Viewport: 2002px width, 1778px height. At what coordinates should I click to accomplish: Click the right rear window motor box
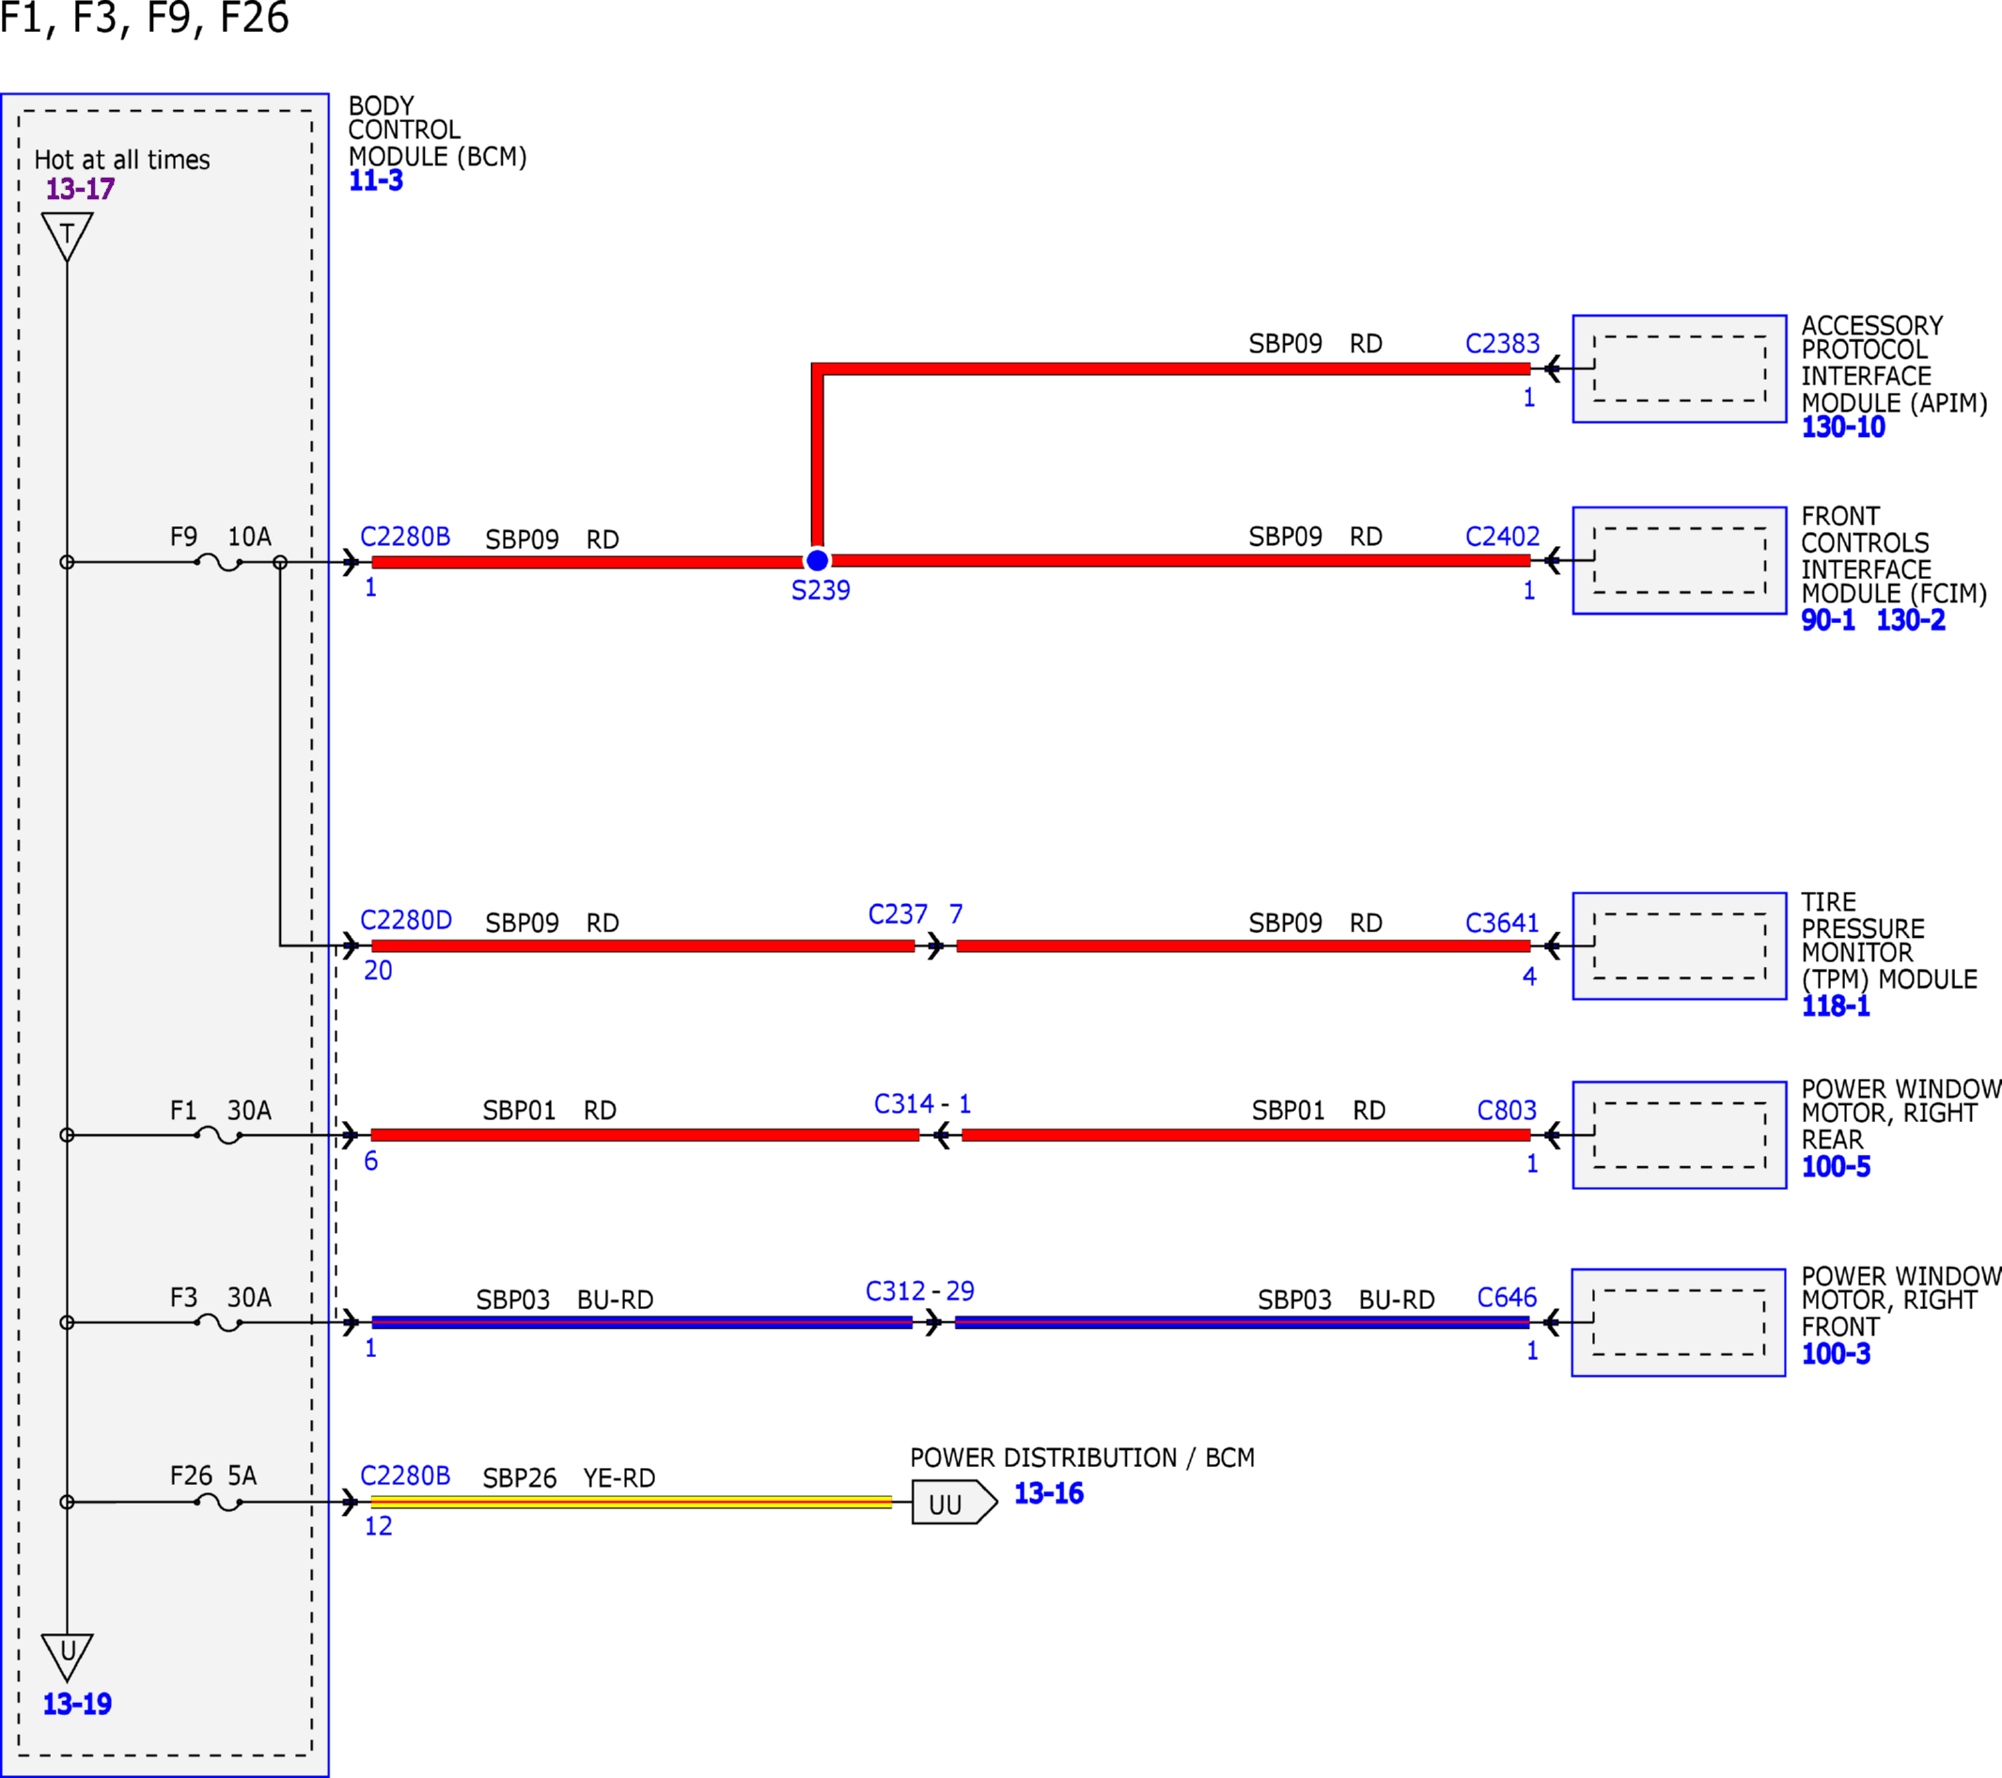coord(1680,1136)
